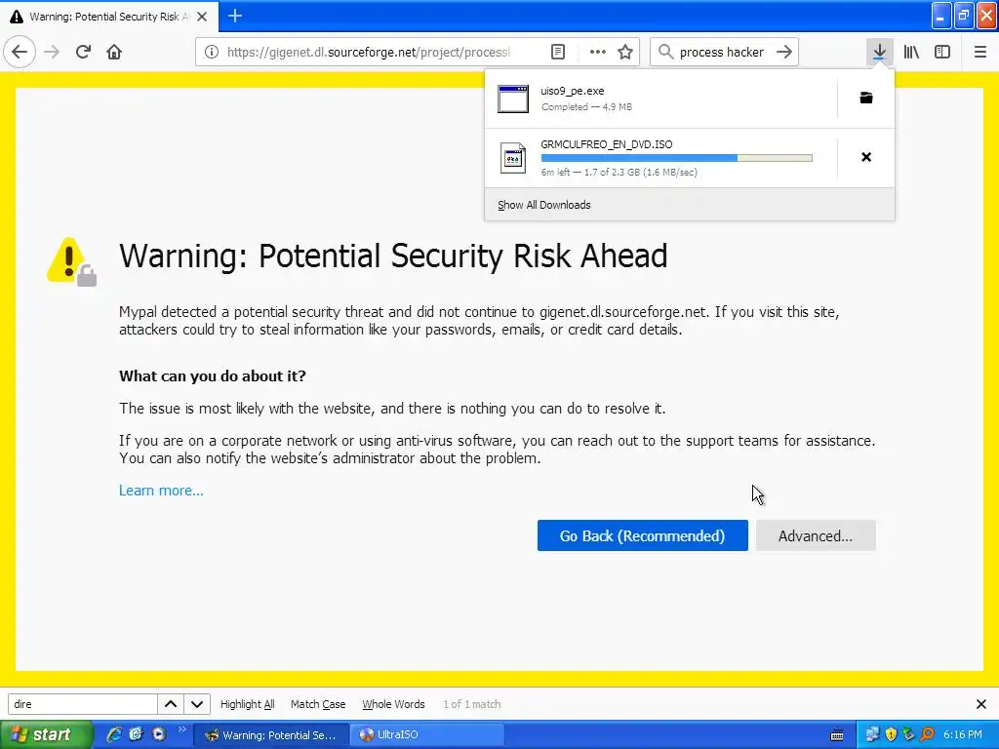Find previous match with up arrow
The width and height of the screenshot is (999, 749).
pos(171,704)
